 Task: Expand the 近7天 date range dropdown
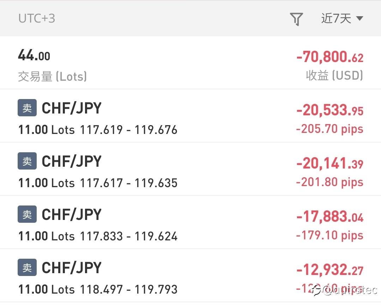pos(342,18)
